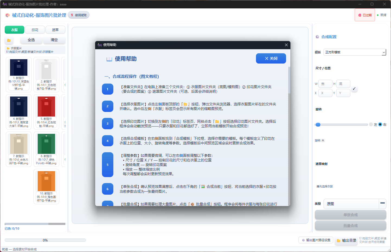Click the palette app logo in the header
The width and height of the screenshot is (391, 252).
(8, 15)
